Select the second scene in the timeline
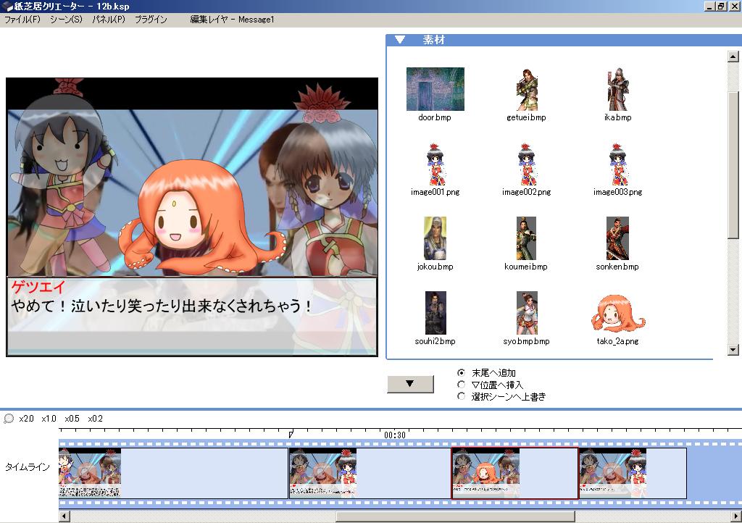 click(370, 473)
